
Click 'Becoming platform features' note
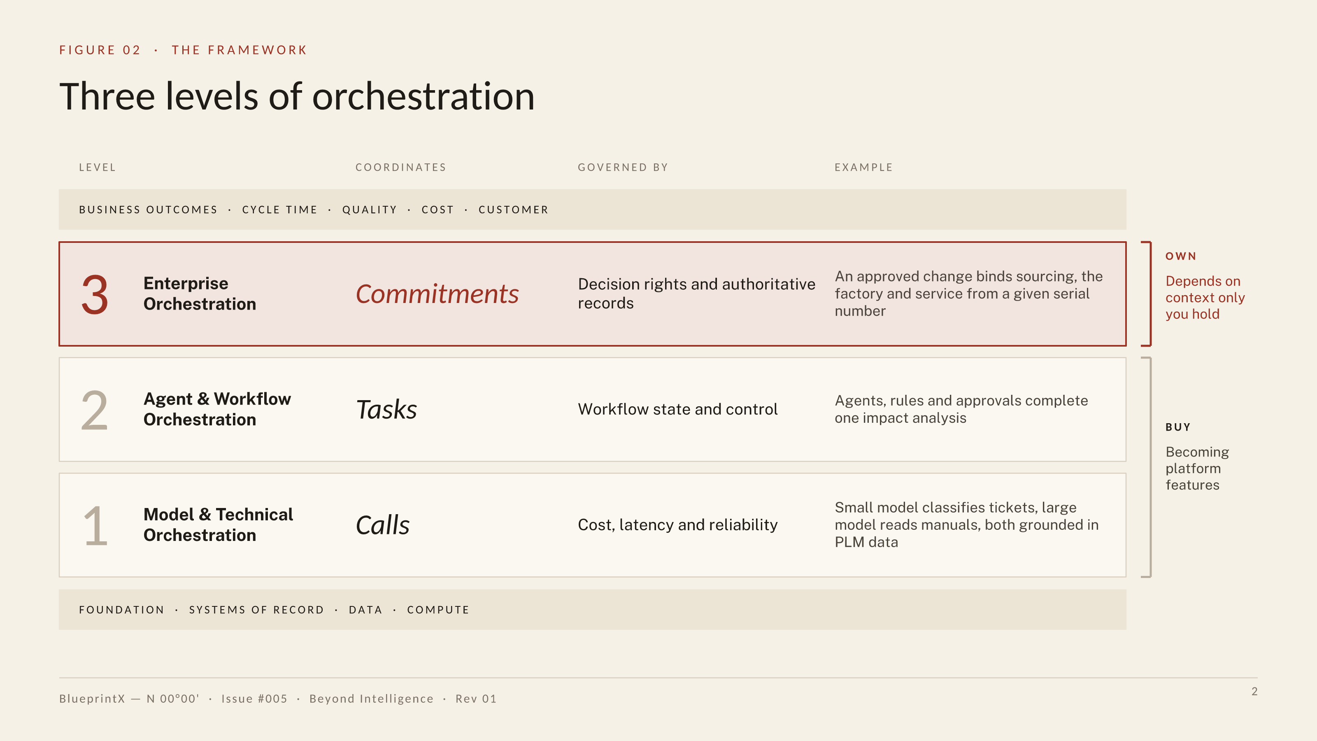pyautogui.click(x=1197, y=468)
